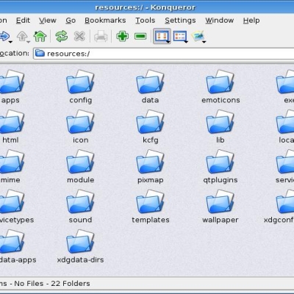This screenshot has width=294, height=294.
Task: Click the status bar text '22 Folders'
Action: point(71,284)
